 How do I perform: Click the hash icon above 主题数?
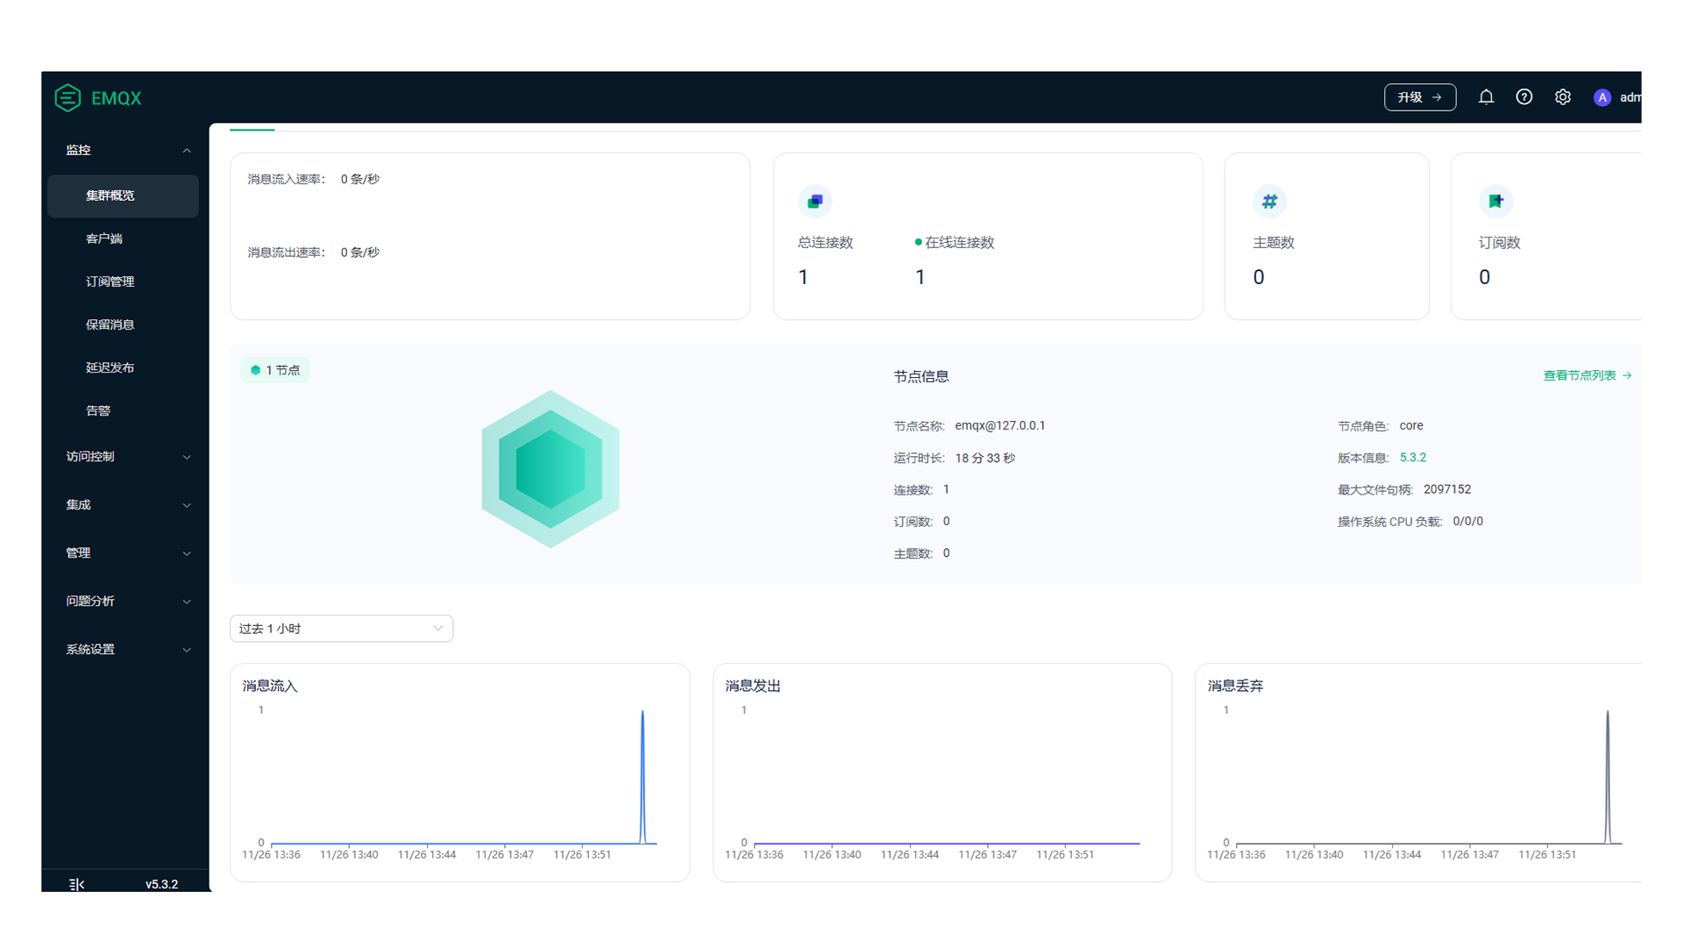pos(1269,201)
